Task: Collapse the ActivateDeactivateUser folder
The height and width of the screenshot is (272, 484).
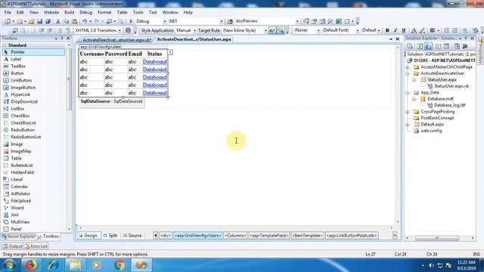Action: click(x=408, y=73)
